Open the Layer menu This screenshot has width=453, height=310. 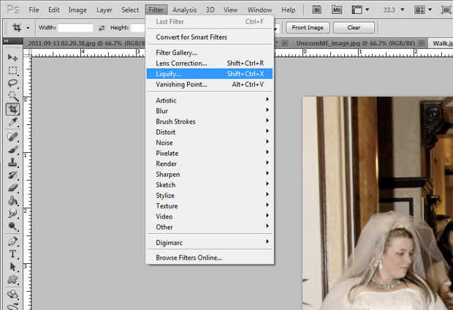pyautogui.click(x=104, y=10)
